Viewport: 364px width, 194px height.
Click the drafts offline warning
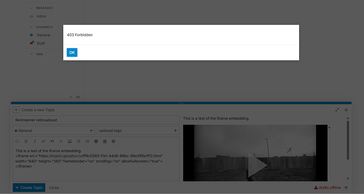tap(327, 188)
